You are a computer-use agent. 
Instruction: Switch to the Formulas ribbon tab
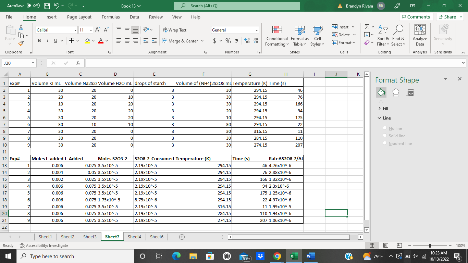click(111, 17)
